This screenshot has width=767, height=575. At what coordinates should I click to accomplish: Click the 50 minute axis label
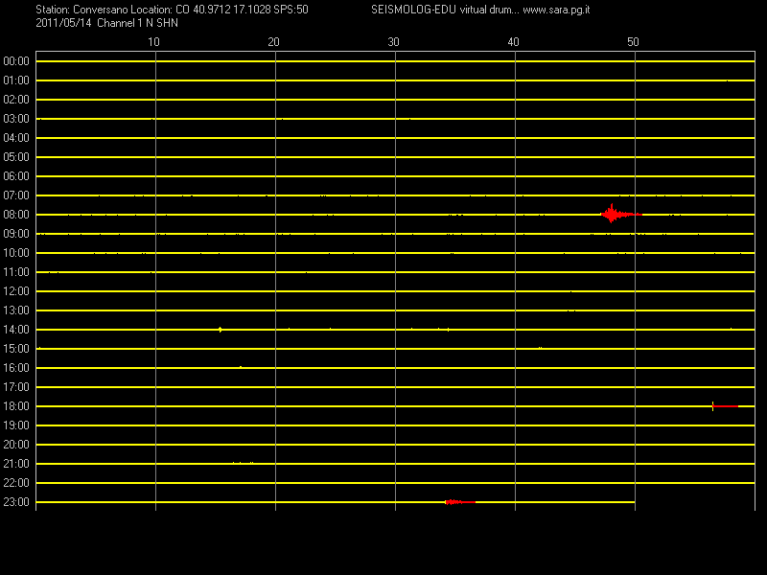[x=633, y=42]
